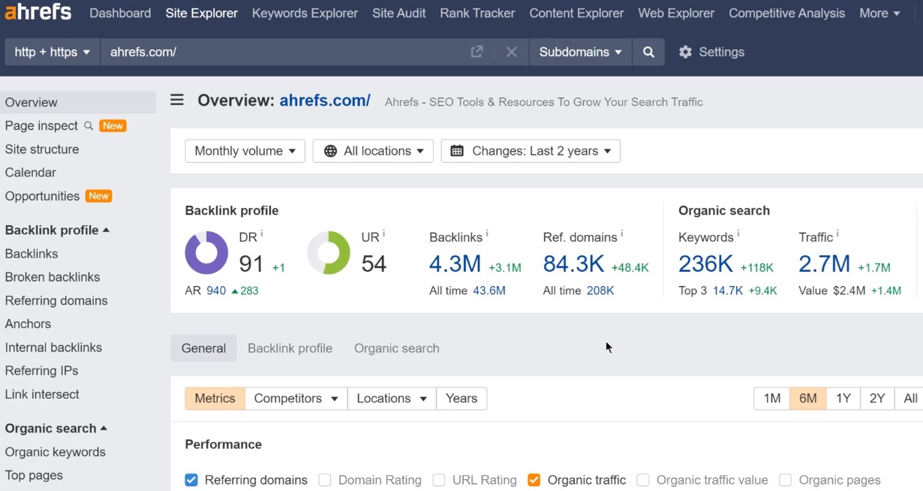Select the General tab
This screenshot has width=923, height=491.
pos(203,348)
